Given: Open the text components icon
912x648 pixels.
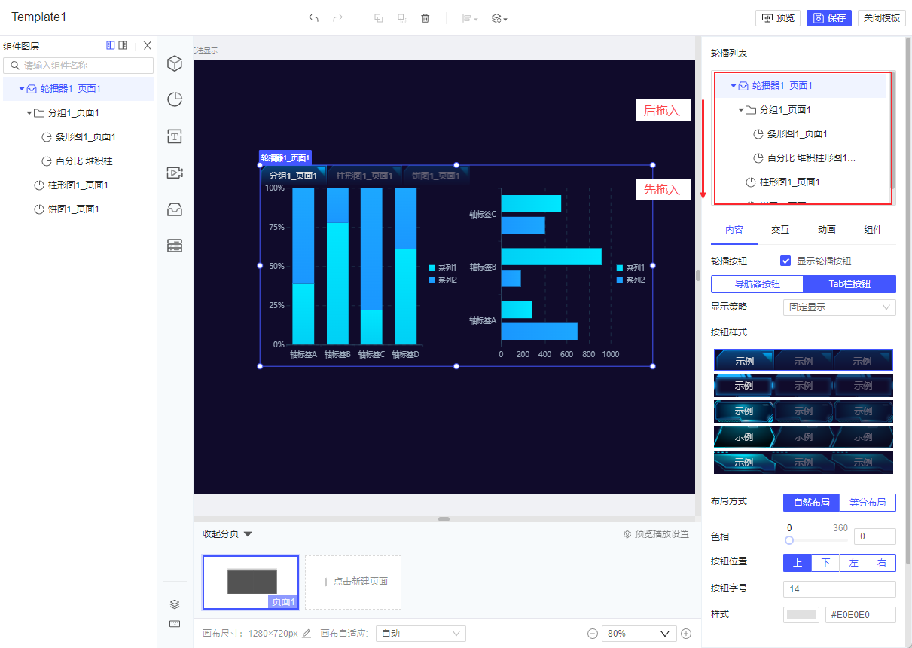Looking at the screenshot, I should coord(175,136).
